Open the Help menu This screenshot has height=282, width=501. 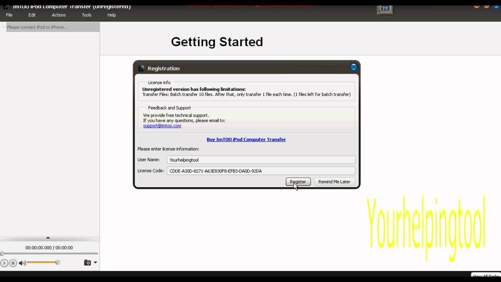112,15
